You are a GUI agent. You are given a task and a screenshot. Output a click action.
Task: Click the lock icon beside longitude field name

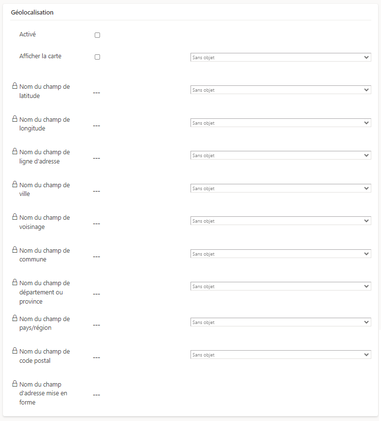click(x=15, y=119)
